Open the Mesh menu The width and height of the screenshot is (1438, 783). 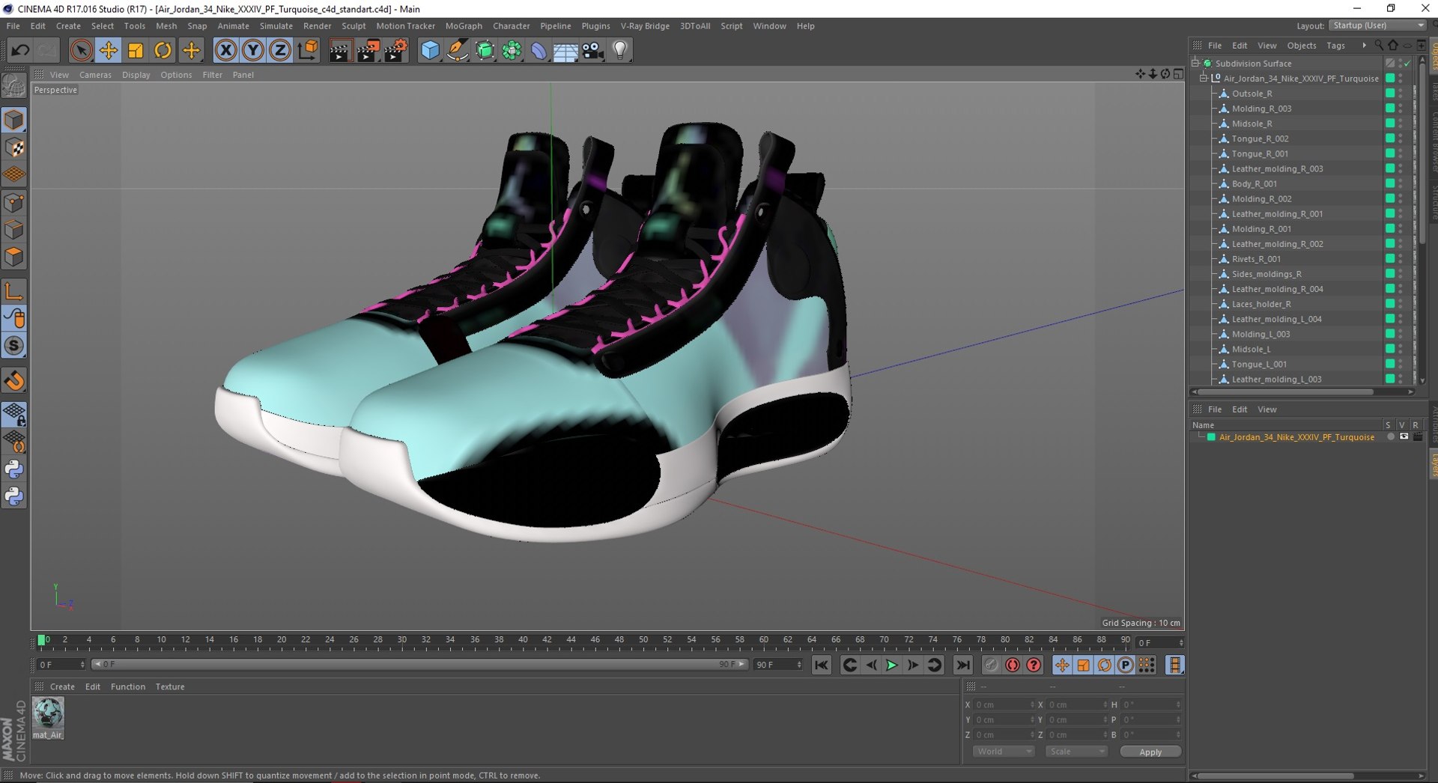pyautogui.click(x=166, y=25)
